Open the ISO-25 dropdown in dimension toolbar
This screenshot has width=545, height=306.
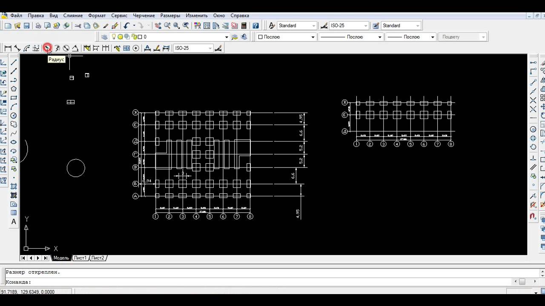coord(210,48)
